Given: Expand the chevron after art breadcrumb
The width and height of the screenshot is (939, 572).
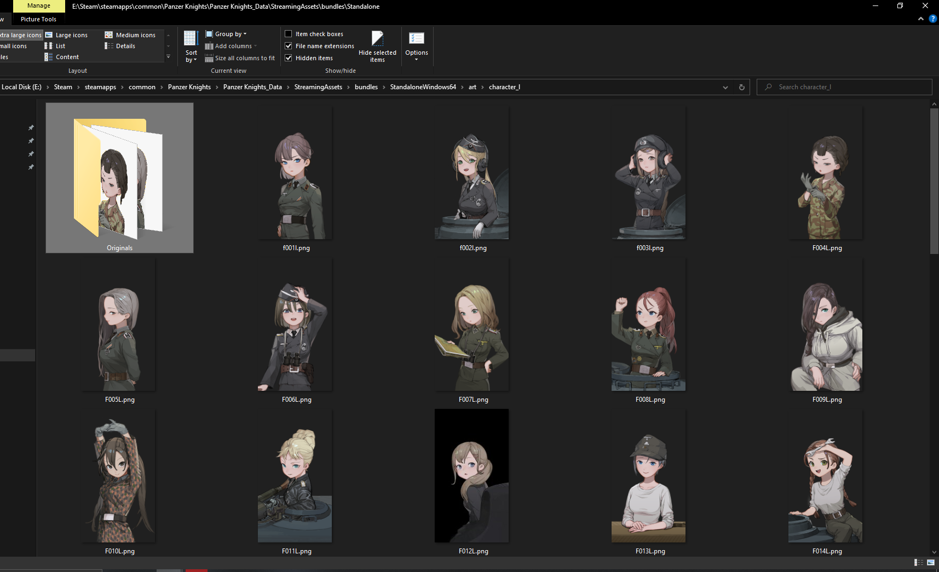Looking at the screenshot, I should (x=482, y=87).
